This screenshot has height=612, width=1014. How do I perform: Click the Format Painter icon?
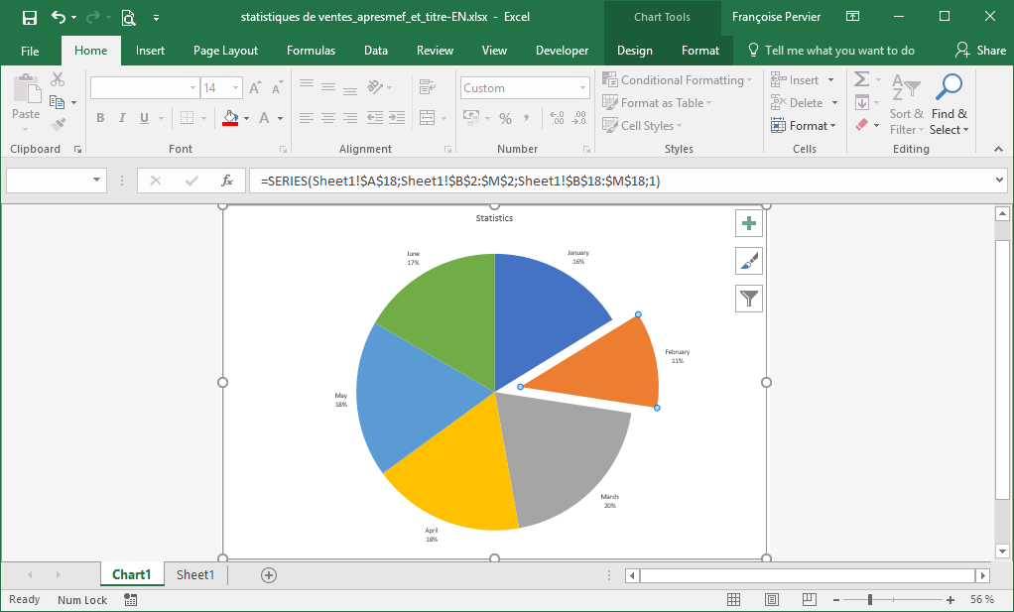[x=58, y=125]
